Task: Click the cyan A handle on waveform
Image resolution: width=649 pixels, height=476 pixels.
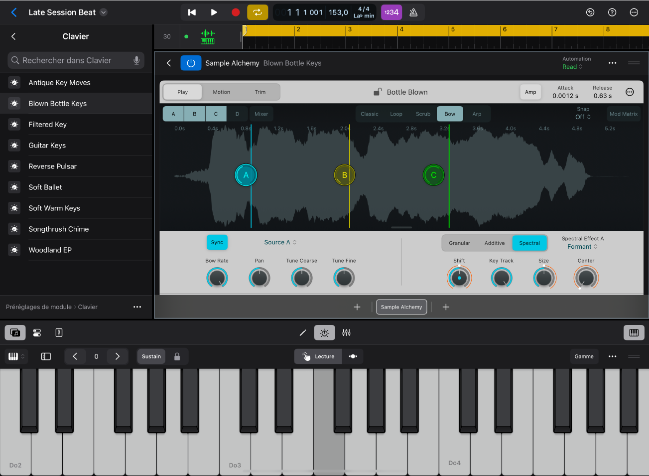Action: click(246, 175)
